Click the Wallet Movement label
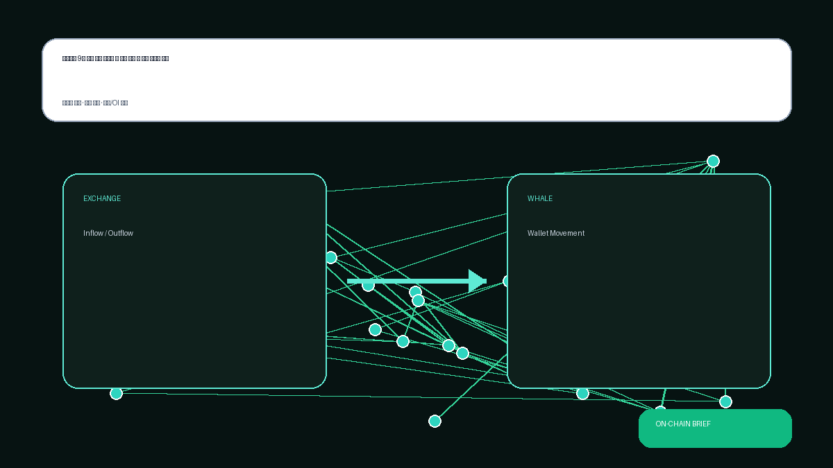The image size is (833, 468). point(556,234)
